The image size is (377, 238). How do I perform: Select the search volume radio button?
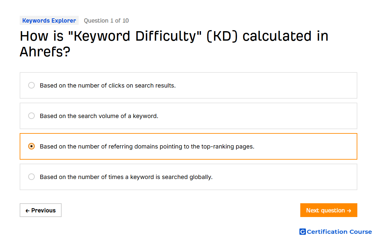pyautogui.click(x=31, y=116)
